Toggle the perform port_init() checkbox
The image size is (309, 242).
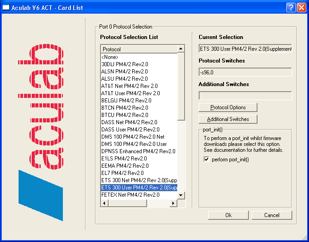[x=206, y=159]
